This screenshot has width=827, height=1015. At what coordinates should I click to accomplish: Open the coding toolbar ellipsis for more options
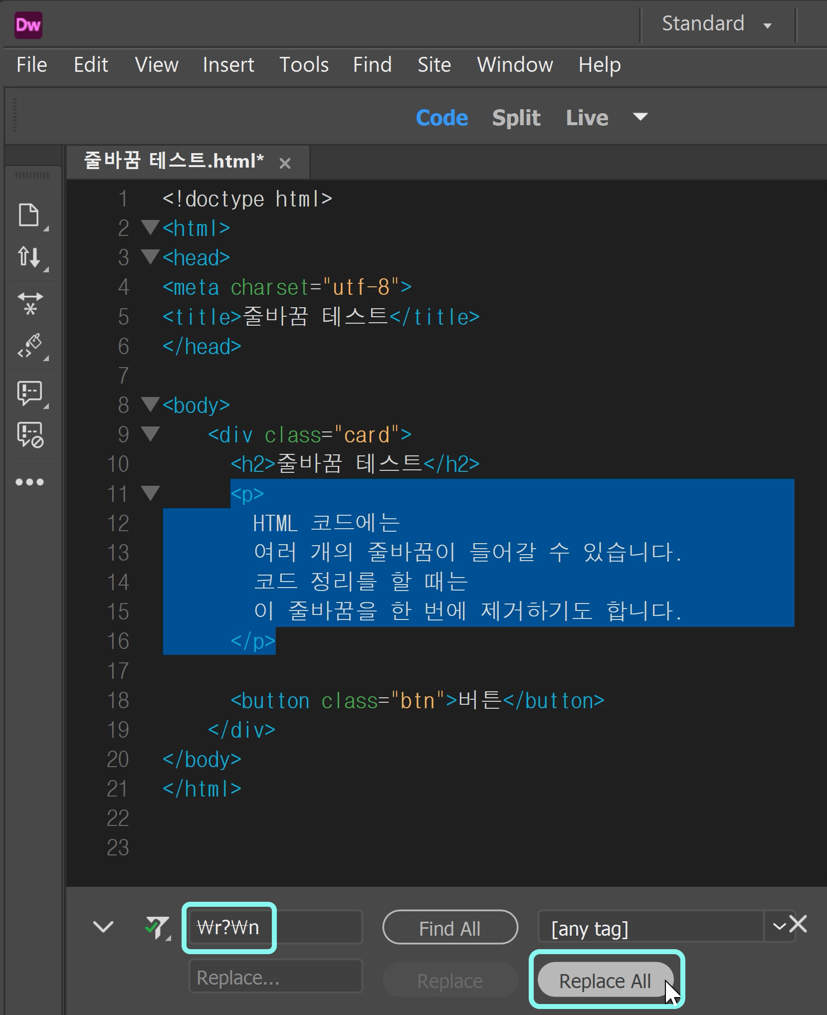pos(30,481)
